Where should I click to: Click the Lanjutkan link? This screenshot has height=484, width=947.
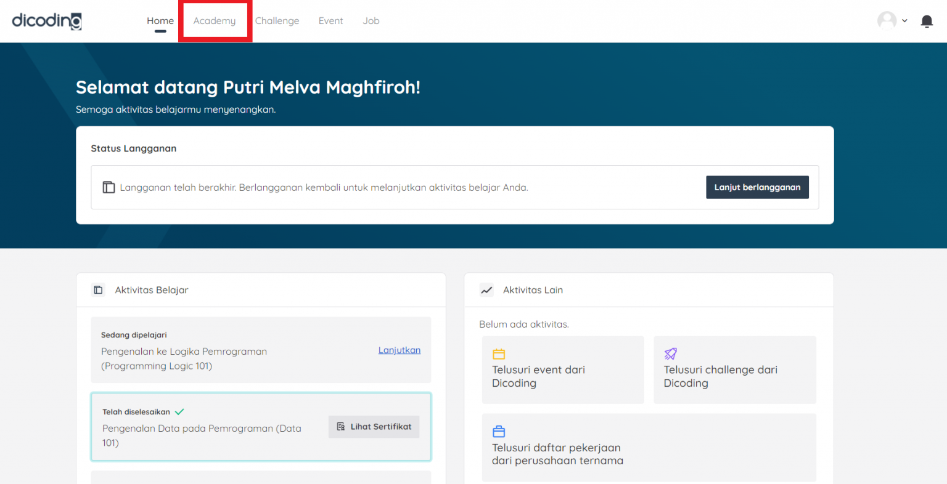[400, 350]
